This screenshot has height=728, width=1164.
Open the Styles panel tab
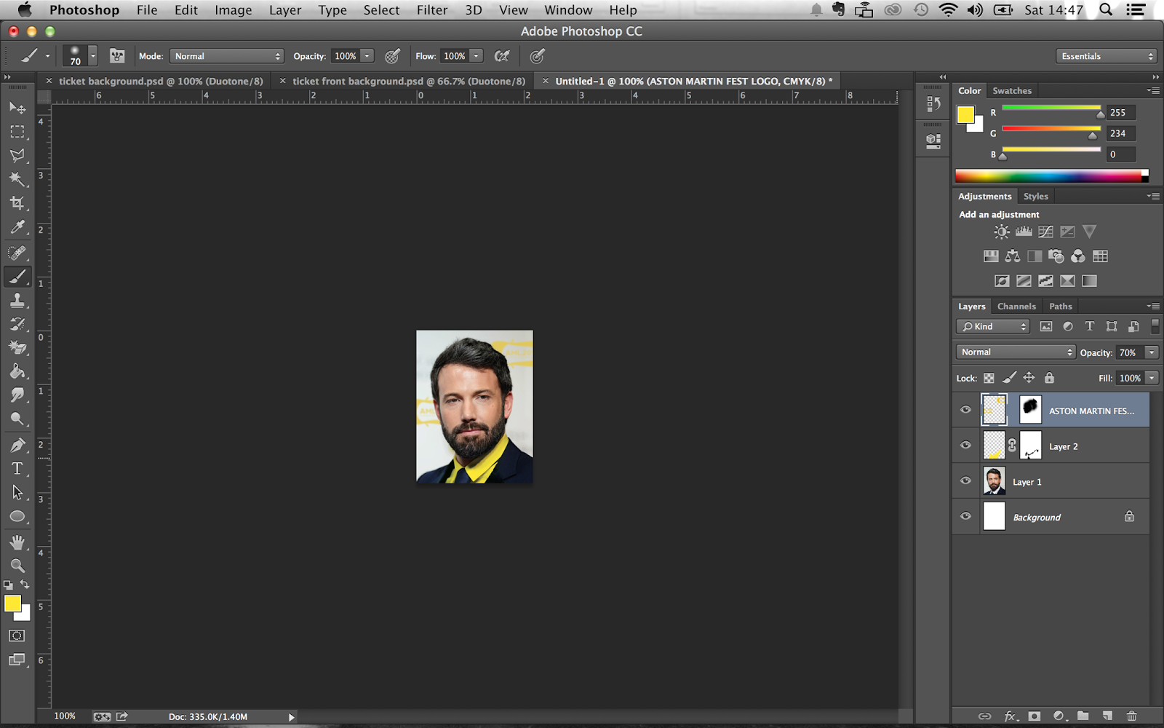coord(1036,197)
